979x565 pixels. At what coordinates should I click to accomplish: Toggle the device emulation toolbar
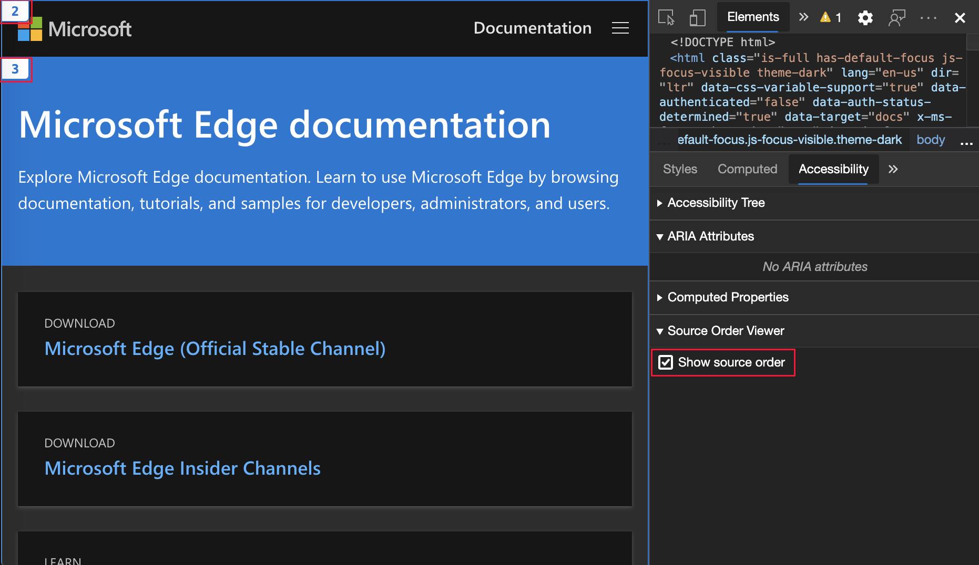click(697, 17)
